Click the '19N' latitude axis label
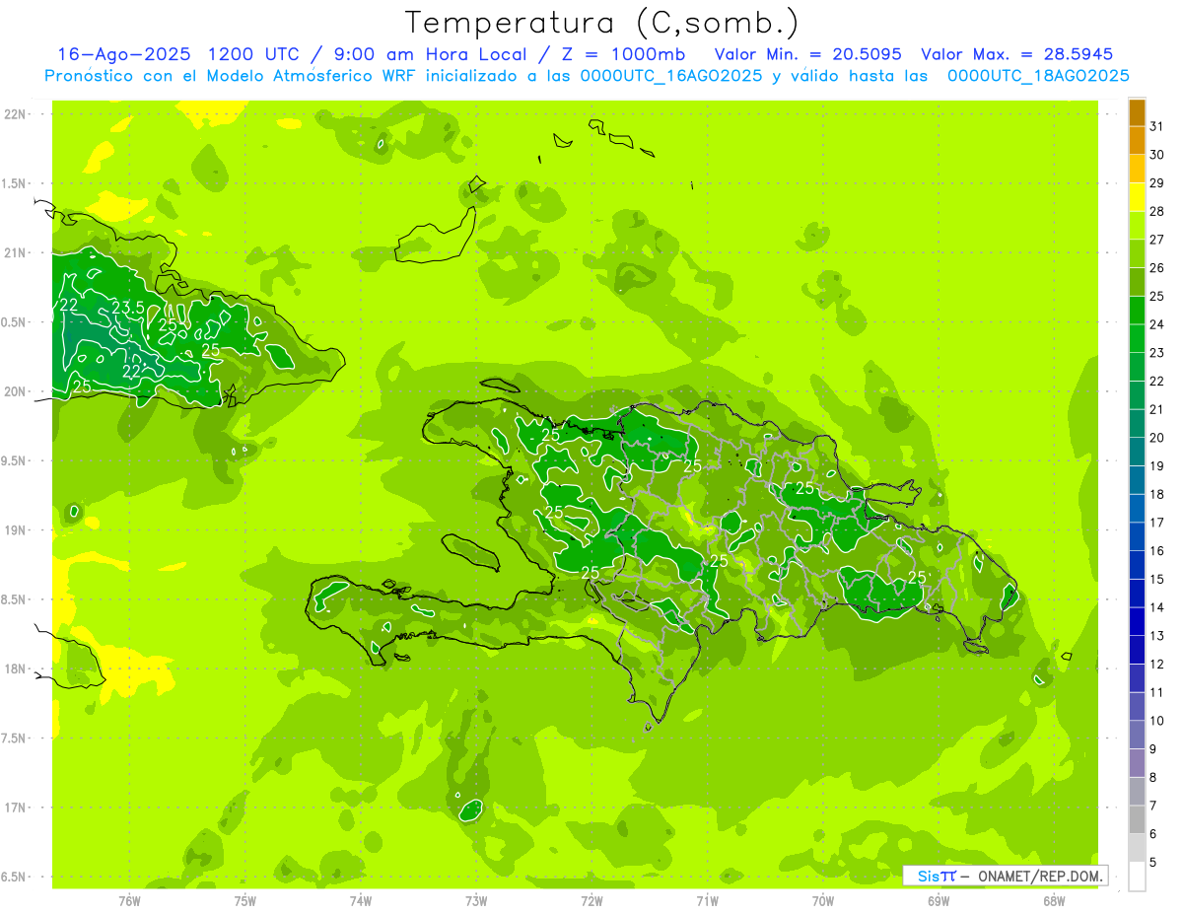Screen dimensions: 1183x914 click(x=14, y=530)
